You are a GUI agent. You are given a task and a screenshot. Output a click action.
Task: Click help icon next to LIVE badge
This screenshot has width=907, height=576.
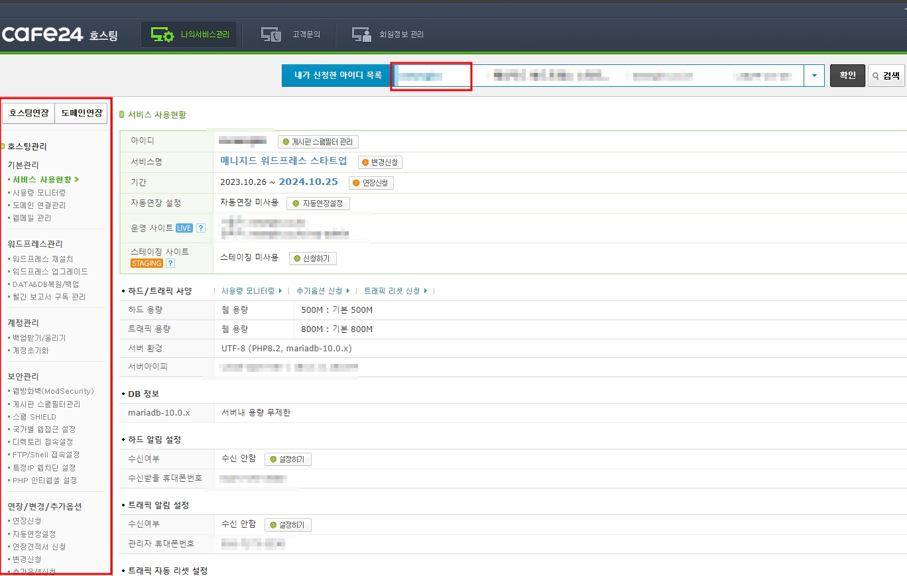point(201,228)
